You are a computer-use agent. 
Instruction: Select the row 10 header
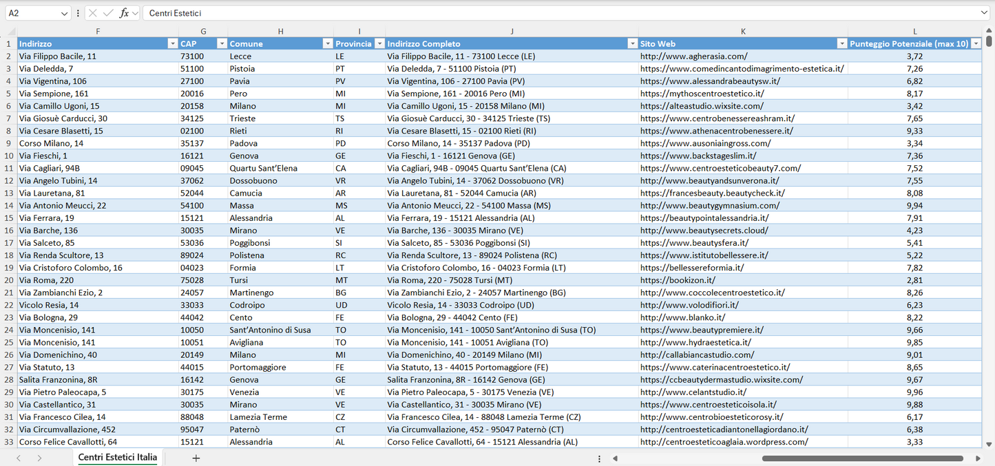10,156
